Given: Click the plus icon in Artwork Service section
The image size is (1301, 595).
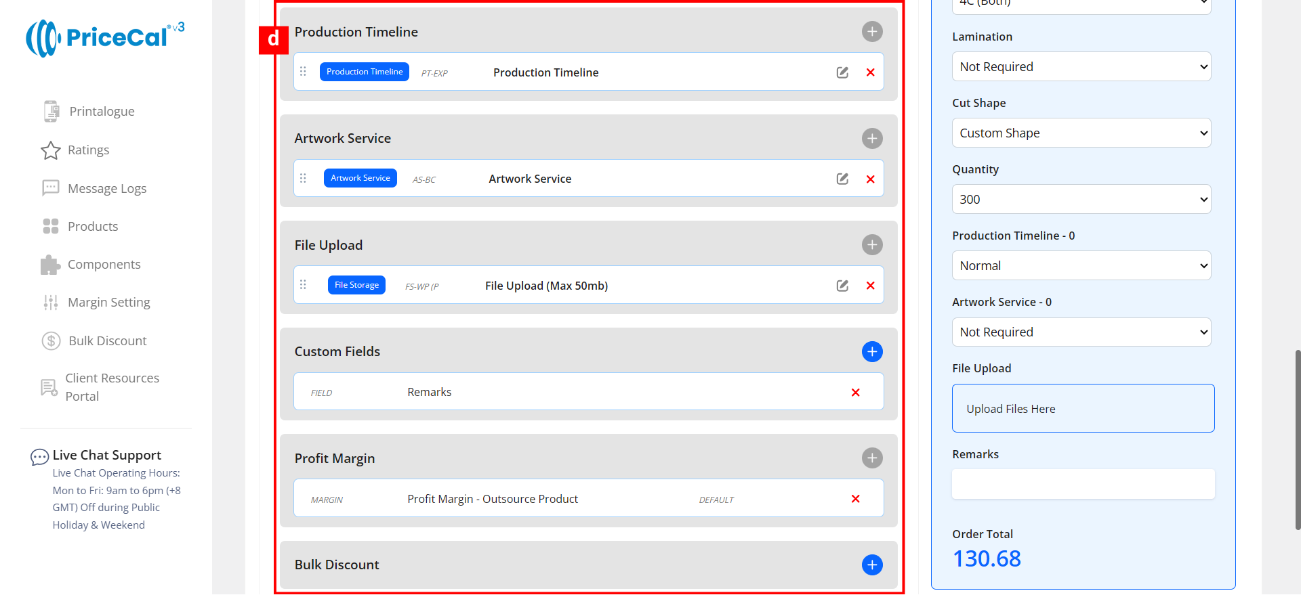Looking at the screenshot, I should coord(871,139).
